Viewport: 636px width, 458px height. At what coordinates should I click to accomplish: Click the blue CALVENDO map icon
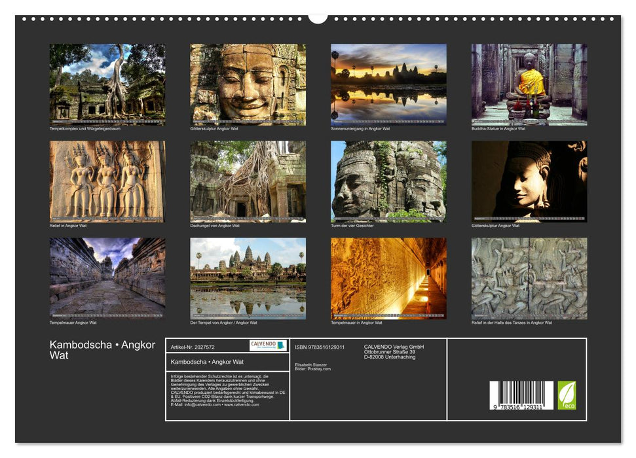tap(282, 346)
